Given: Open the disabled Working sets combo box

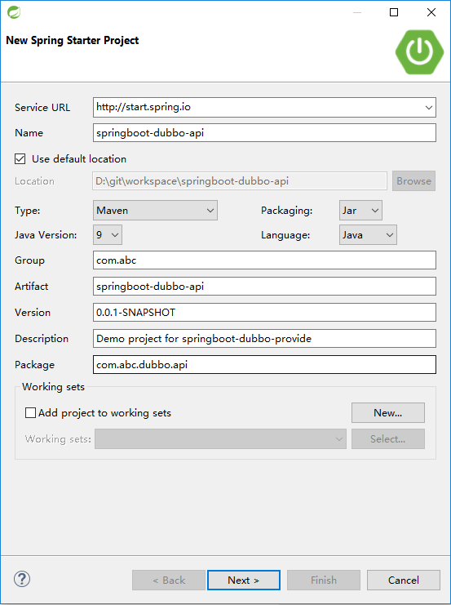Looking at the screenshot, I should [x=220, y=438].
